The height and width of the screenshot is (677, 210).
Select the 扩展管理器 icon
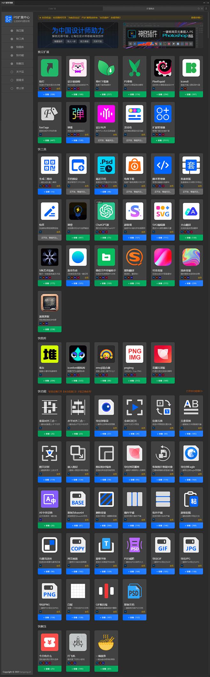point(163,114)
